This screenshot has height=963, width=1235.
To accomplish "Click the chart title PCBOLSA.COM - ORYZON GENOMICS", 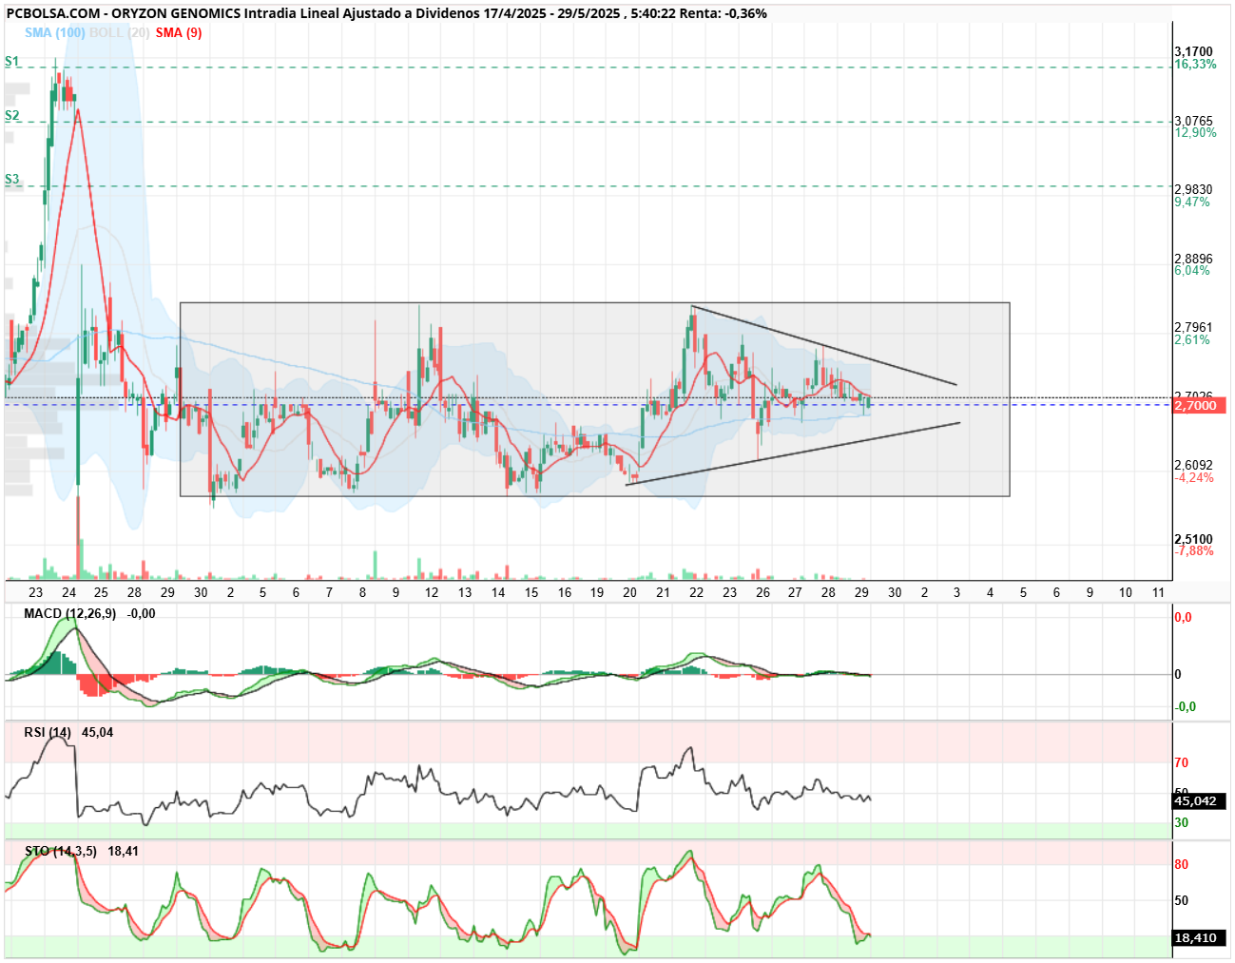I will point(124,13).
